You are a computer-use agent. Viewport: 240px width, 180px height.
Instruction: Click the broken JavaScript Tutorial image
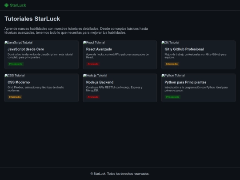coord(19,43)
